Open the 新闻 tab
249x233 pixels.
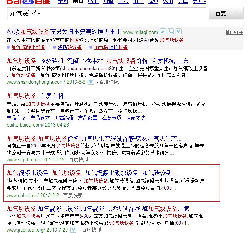click(63, 2)
